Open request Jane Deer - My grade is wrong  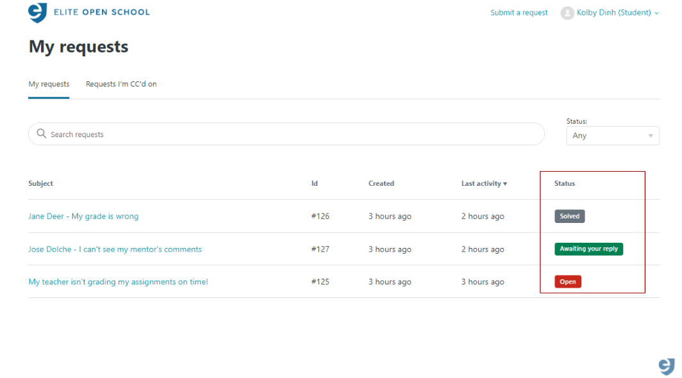tap(83, 216)
